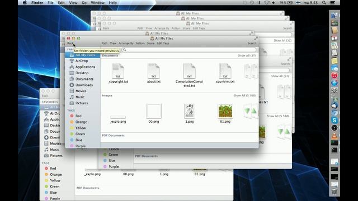Image resolution: width=358 pixels, height=201 pixels.
Task: Click the front window's full-screen arrows icon
Action: point(256,39)
